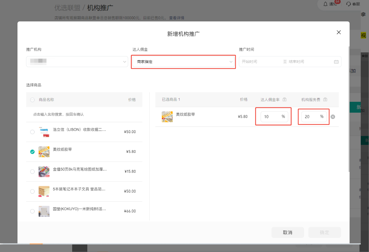Click the notification bell icon
This screenshot has height=252, width=369.
[326, 4]
